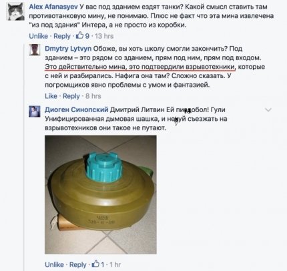Like Dmytry Lytvyn's reply
This screenshot has height=271, width=287.
coord(51,96)
